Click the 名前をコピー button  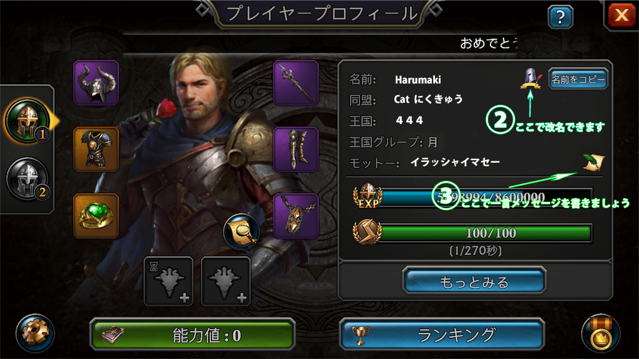point(578,79)
